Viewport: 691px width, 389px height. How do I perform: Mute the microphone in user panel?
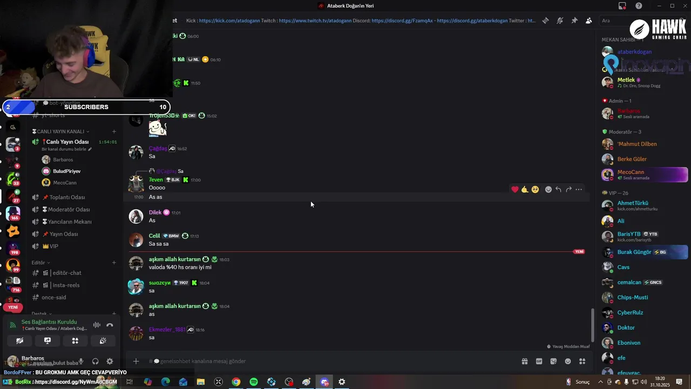pos(81,361)
